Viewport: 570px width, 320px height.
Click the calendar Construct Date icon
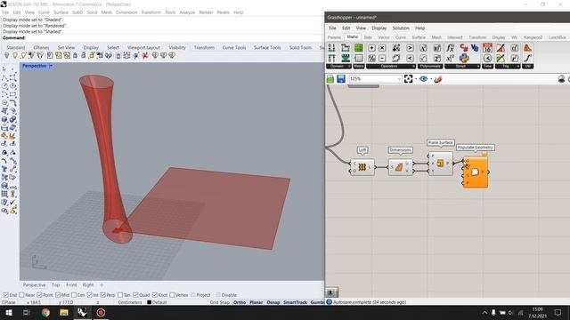pos(487,47)
